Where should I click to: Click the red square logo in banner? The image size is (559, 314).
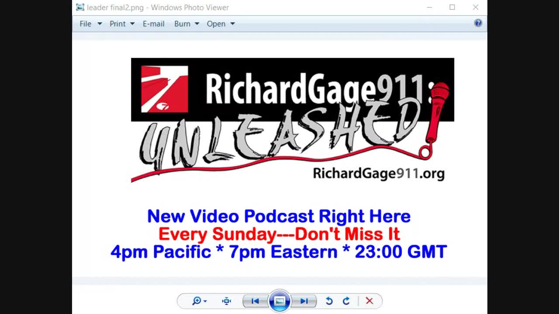pos(165,89)
